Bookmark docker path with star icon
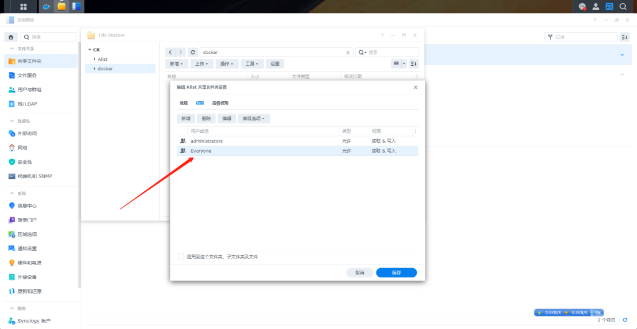 (x=348, y=52)
